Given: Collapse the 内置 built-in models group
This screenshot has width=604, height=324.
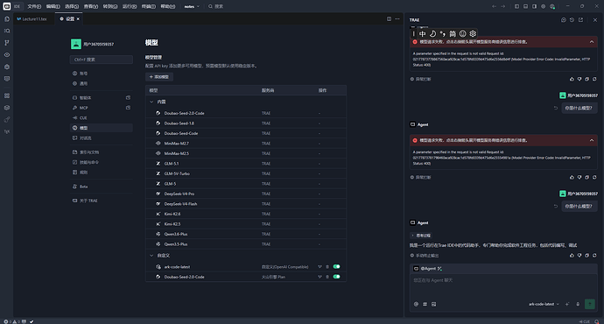Looking at the screenshot, I should [x=151, y=102].
